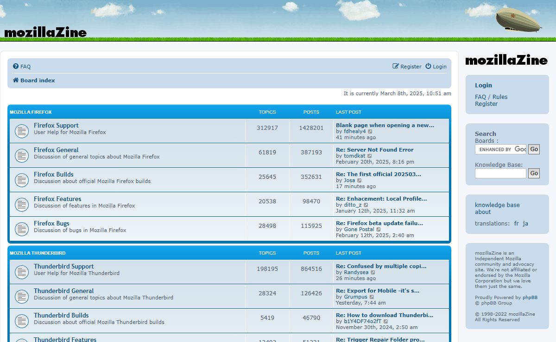Click the Thunderbird Support forum icon

click(x=22, y=272)
